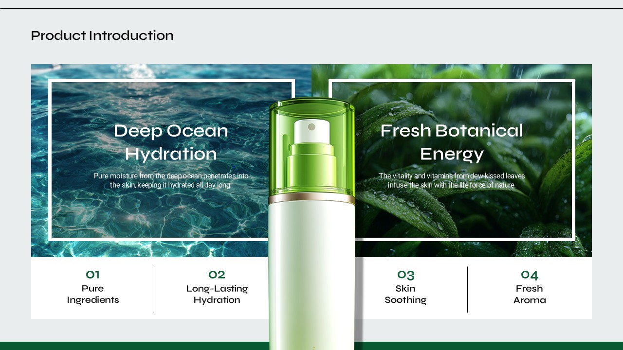
Task: Click the number 02 label
Action: point(217,275)
